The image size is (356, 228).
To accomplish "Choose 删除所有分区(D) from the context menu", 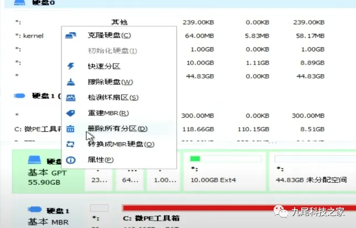I will click(x=118, y=128).
